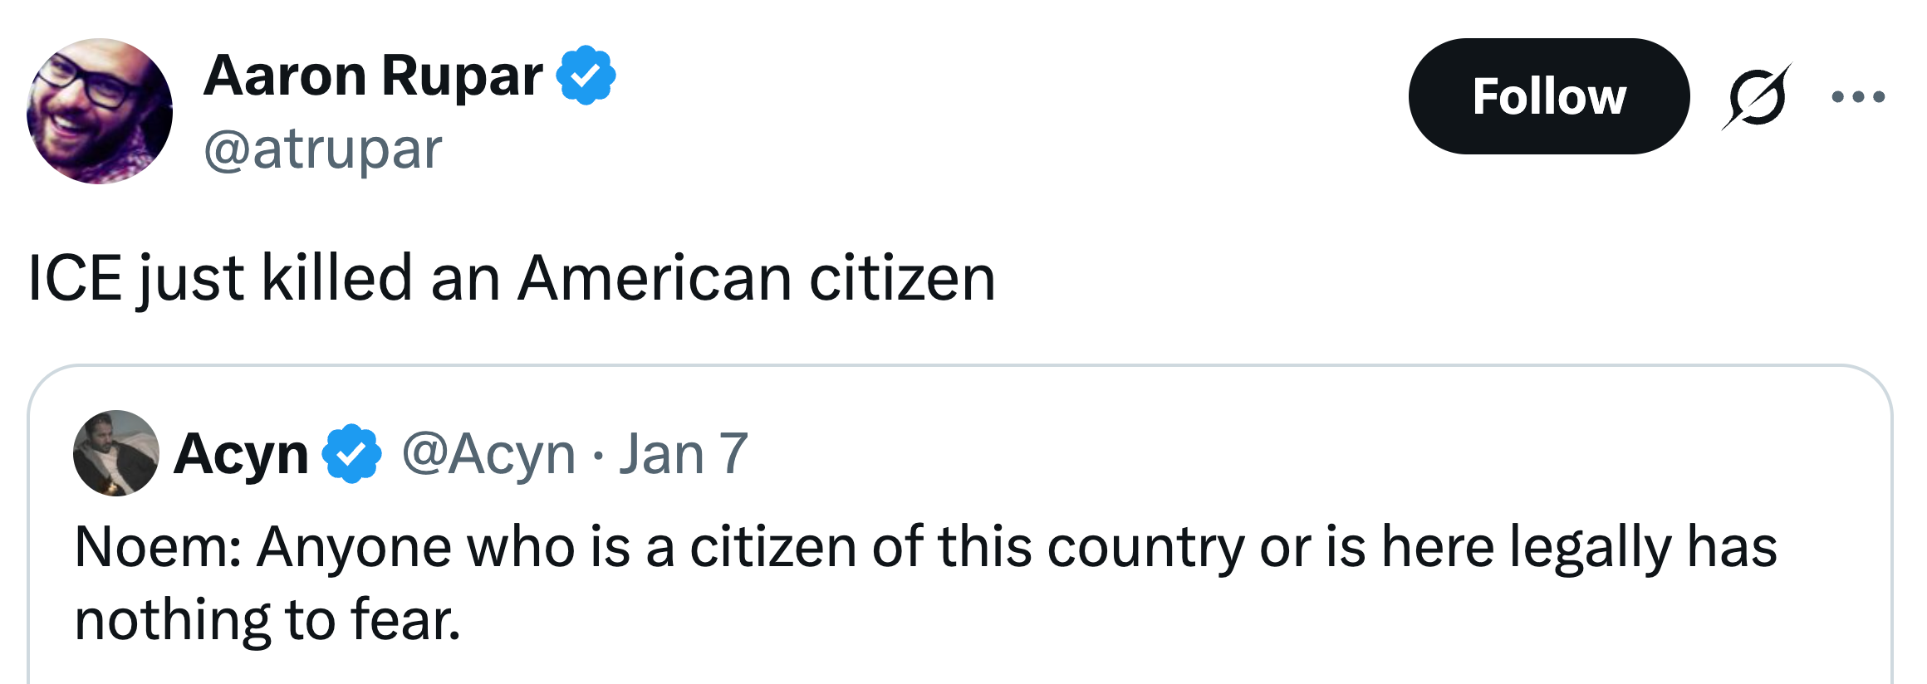This screenshot has height=684, width=1927.
Task: Click 'American citizen' in the main post
Action: pyautogui.click(x=756, y=278)
